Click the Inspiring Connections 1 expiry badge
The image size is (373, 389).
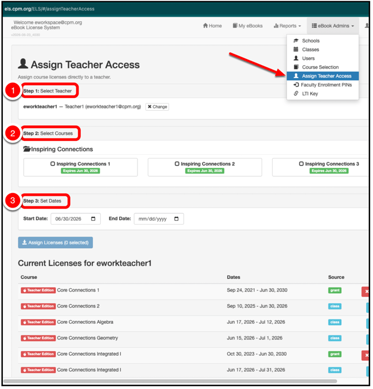tap(81, 171)
